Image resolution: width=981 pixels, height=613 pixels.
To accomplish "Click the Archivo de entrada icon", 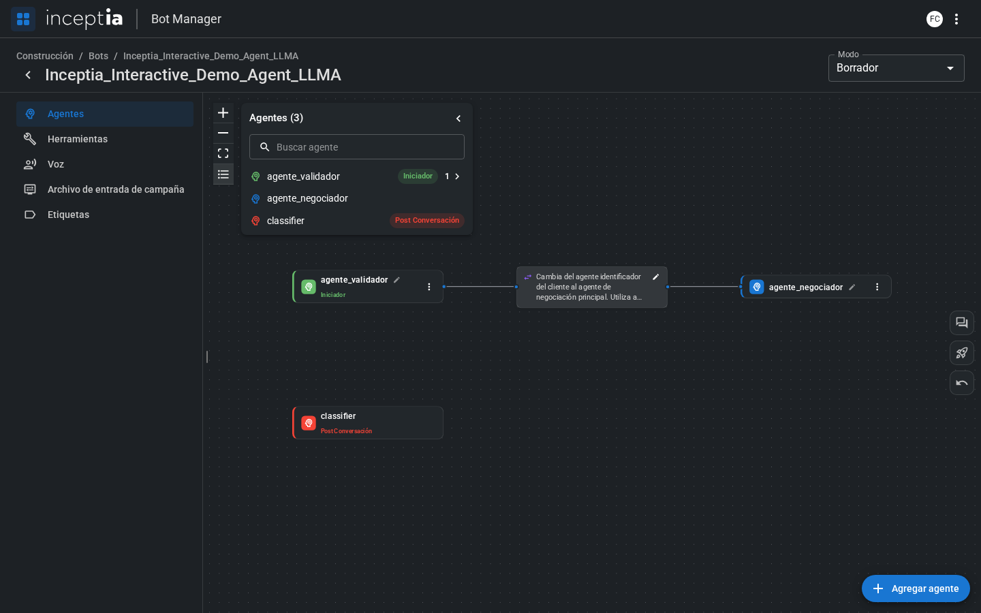I will coord(30,189).
